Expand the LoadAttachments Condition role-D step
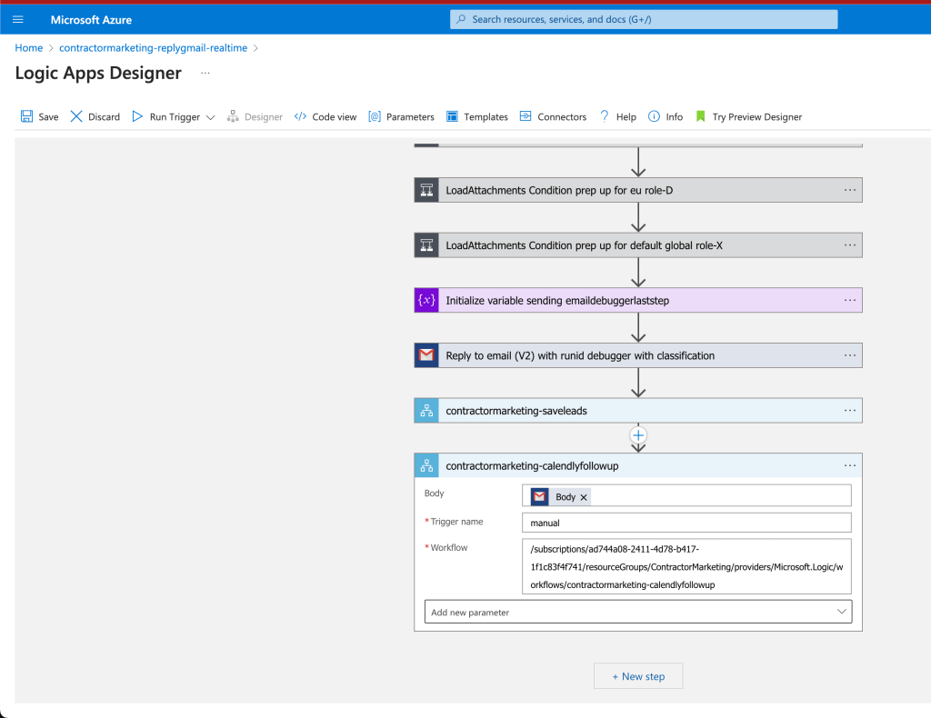Viewport: 931px width, 718px height. [x=638, y=190]
